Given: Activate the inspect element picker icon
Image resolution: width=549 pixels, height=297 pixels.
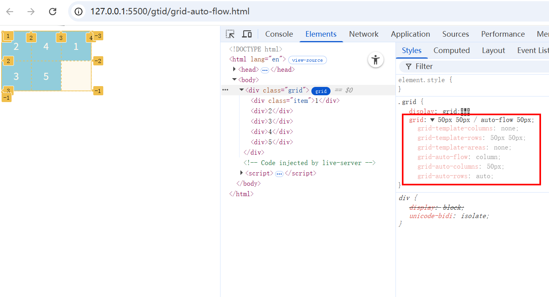Looking at the screenshot, I should tap(230, 34).
